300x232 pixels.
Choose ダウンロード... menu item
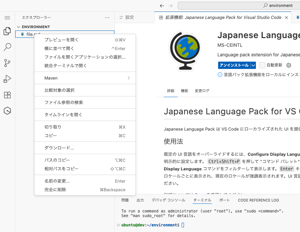85,148
